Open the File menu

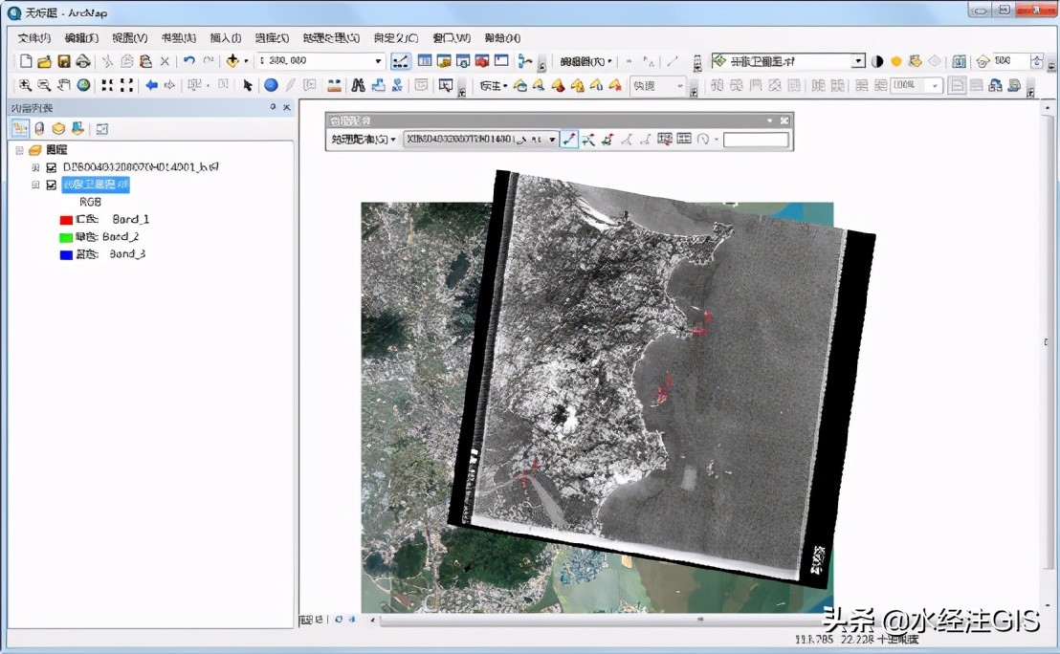(33, 38)
